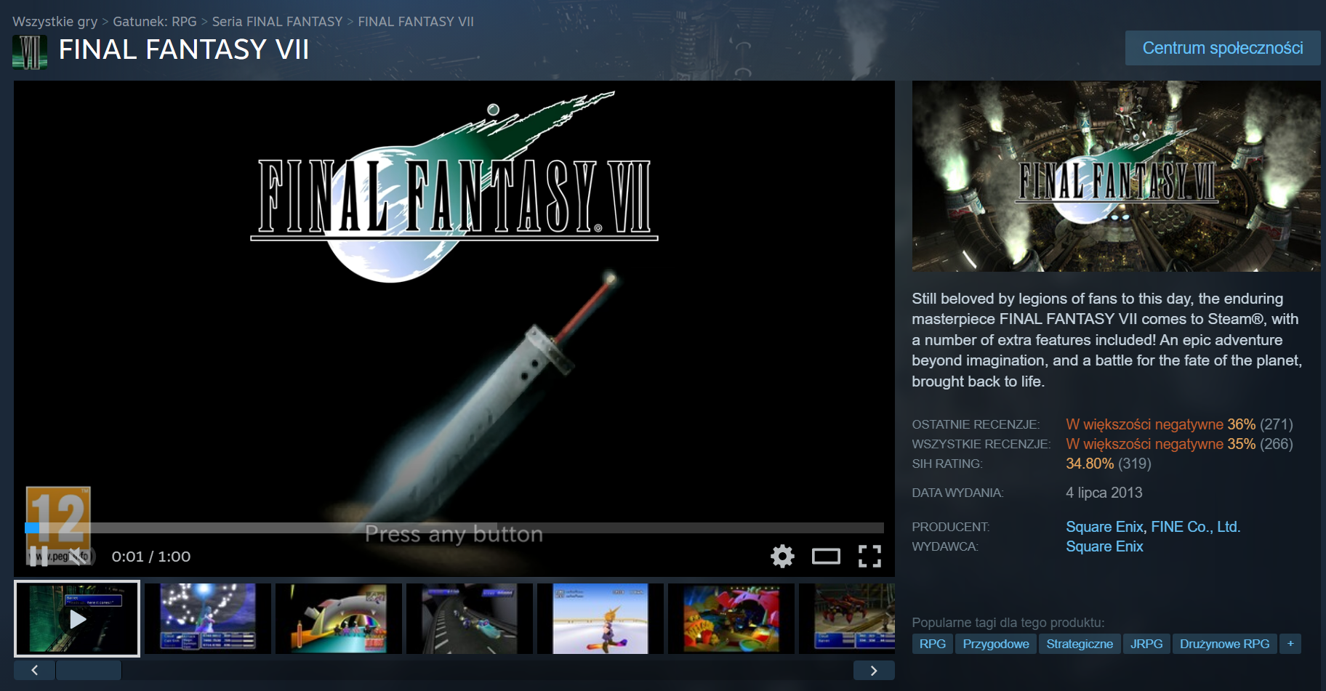This screenshot has width=1326, height=691.
Task: Expand more tags with the + button
Action: point(1290,644)
